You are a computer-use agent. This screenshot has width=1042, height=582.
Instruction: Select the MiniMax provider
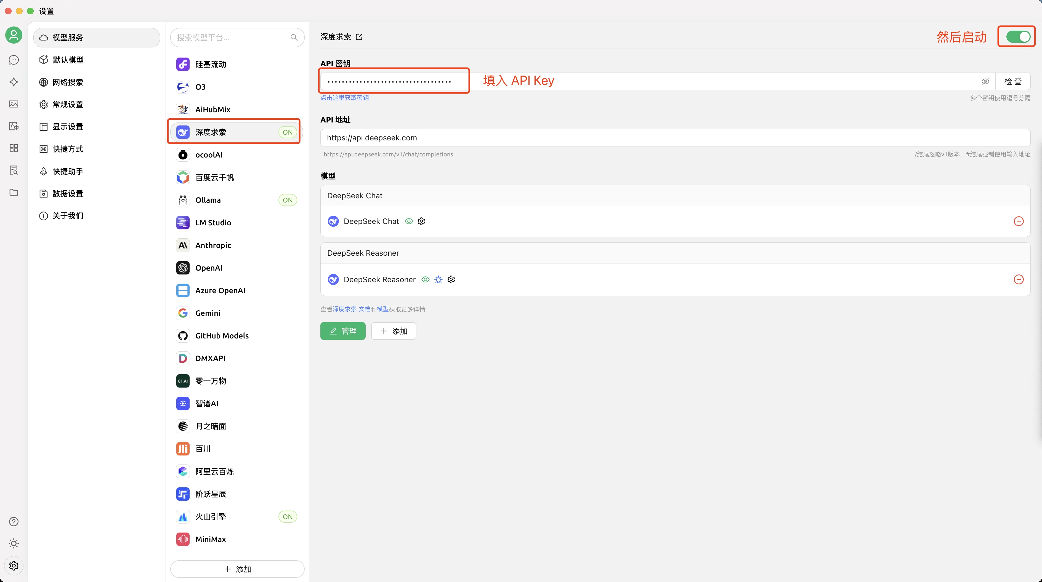point(237,539)
